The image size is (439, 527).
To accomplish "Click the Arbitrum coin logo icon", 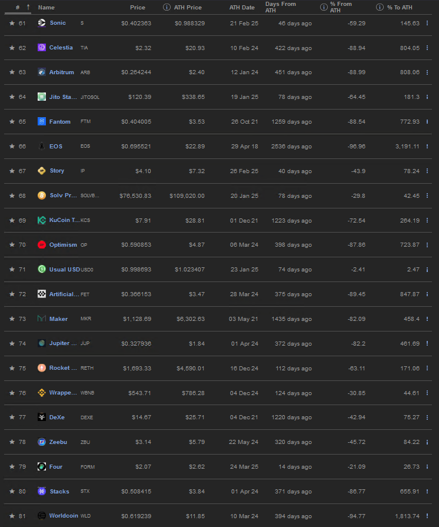I will coord(42,72).
